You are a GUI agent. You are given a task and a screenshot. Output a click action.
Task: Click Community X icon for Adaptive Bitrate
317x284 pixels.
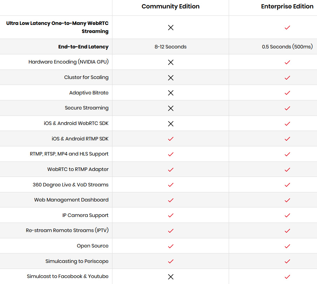pyautogui.click(x=171, y=93)
